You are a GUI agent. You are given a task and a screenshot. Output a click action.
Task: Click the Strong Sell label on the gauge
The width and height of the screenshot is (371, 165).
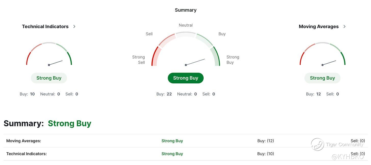tap(138, 60)
